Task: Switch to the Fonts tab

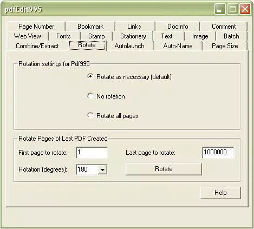Action: tap(63, 36)
